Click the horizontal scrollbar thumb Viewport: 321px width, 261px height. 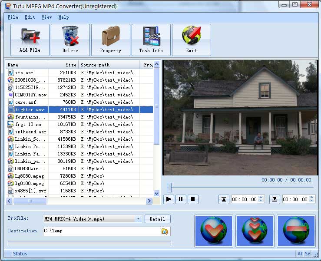coord(30,201)
